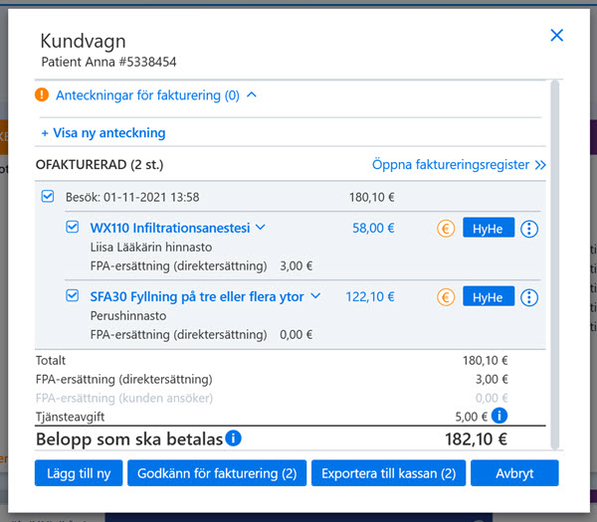Click the Liisa Lääkärin hinnasto text
Viewport: 597px width, 522px height.
tap(151, 248)
